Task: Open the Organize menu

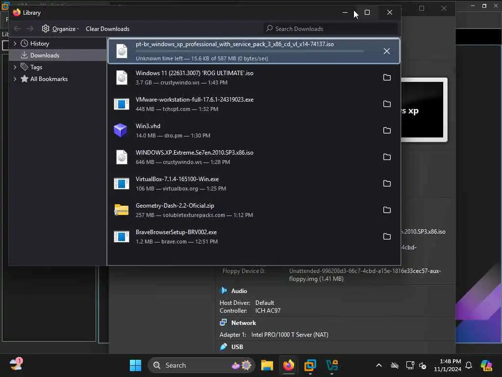Action: [x=60, y=28]
